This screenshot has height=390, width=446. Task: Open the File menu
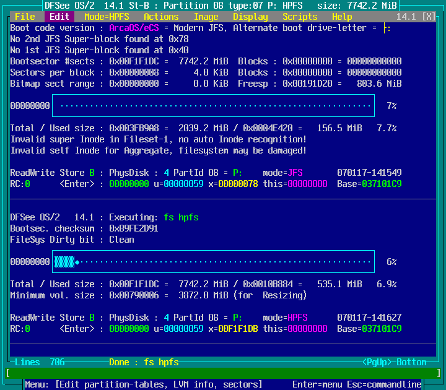(x=25, y=17)
